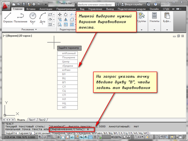Open the Help question mark icon

coord(155,4)
